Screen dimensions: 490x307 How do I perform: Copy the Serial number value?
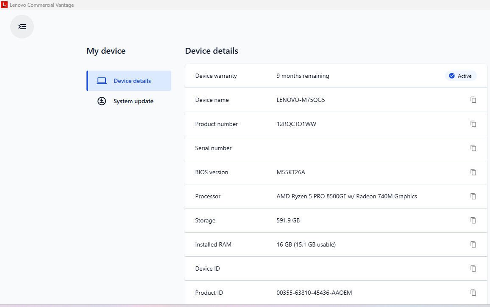[473, 148]
